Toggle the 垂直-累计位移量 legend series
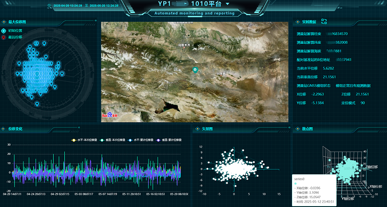Viewport: 387px width, 207px height. 169,140
